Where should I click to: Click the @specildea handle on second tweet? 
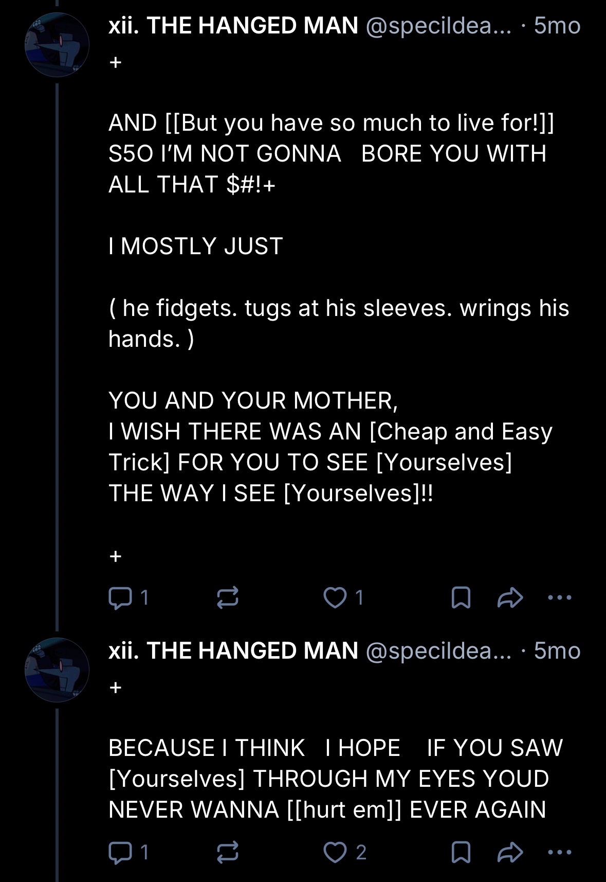tap(438, 651)
